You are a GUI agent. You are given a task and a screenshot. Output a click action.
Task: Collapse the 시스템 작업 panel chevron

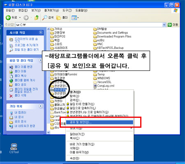pyautogui.click(x=41, y=33)
